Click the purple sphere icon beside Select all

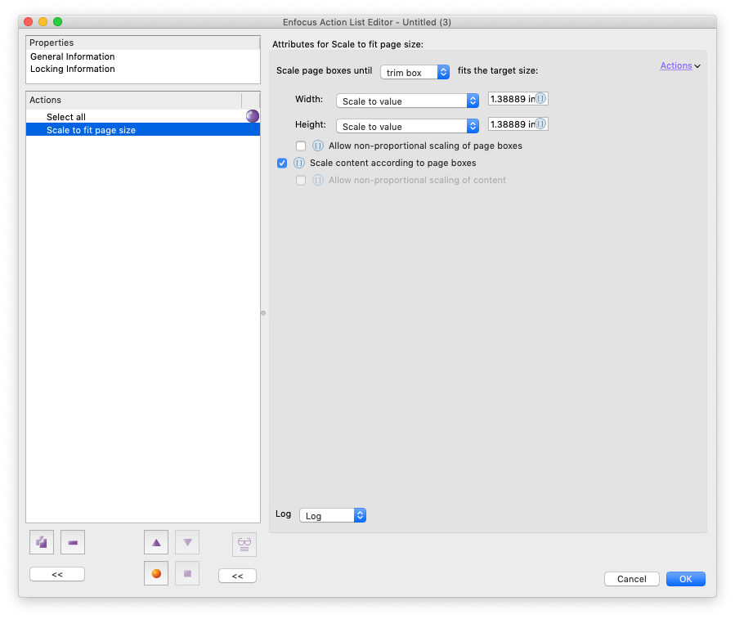tap(253, 116)
